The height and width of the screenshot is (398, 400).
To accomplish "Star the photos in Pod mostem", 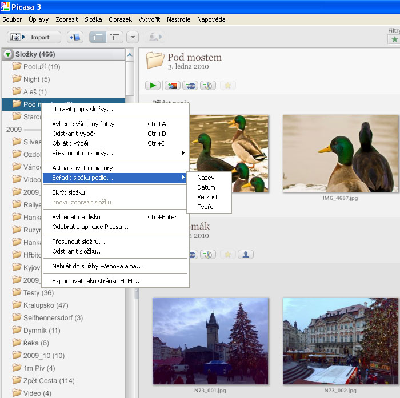I will pyautogui.click(x=227, y=86).
